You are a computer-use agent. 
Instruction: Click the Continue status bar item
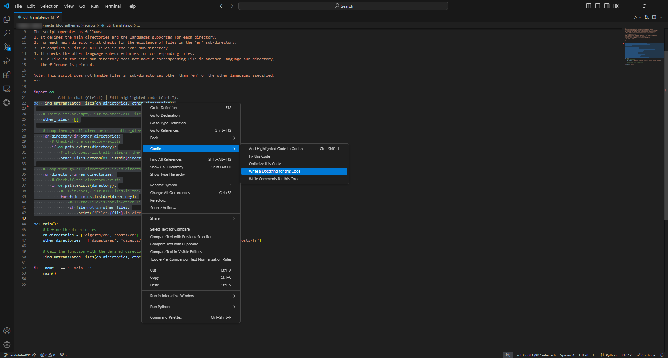click(x=646, y=355)
